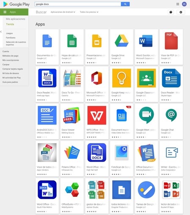Expand the Todos los precios dropdown
190x215 pixels.
pyautogui.click(x=89, y=12)
